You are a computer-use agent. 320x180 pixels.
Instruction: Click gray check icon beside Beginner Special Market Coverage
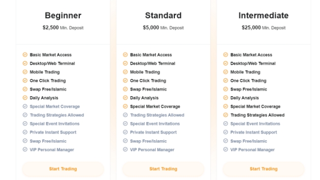[x=25, y=106]
